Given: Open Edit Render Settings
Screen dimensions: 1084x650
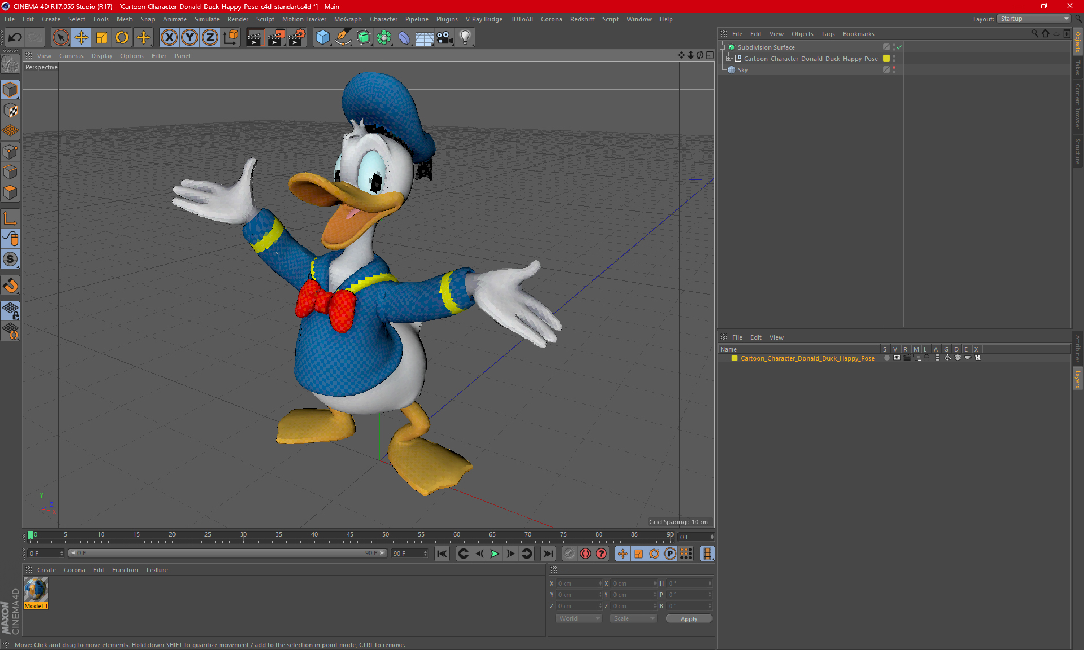Looking at the screenshot, I should (x=297, y=37).
